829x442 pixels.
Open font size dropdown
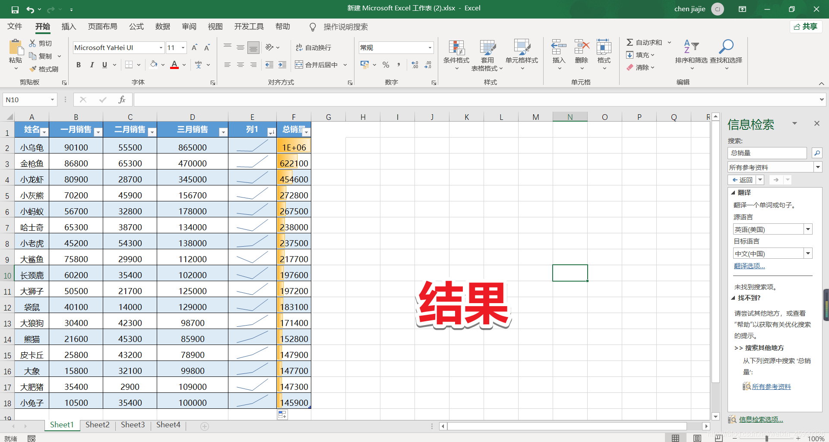pos(183,47)
